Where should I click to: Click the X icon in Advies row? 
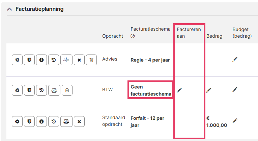(x=79, y=60)
